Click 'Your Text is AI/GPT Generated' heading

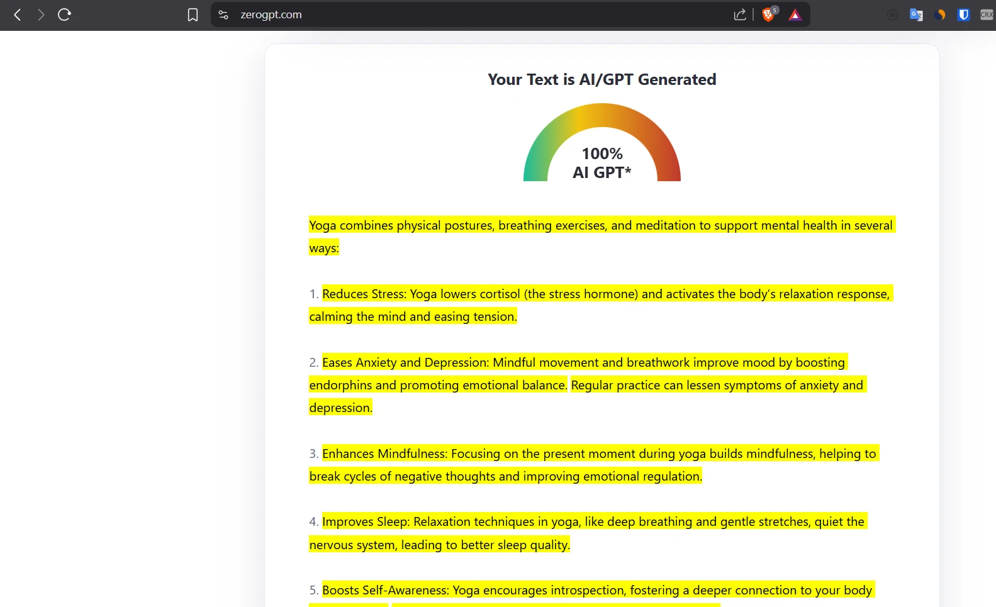(602, 79)
